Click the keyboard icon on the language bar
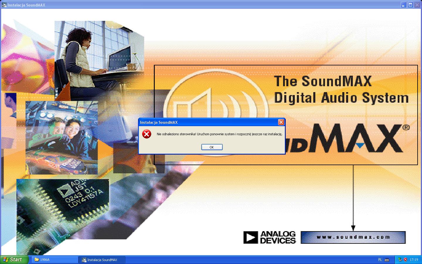This screenshot has height=264, width=422. 387,260
